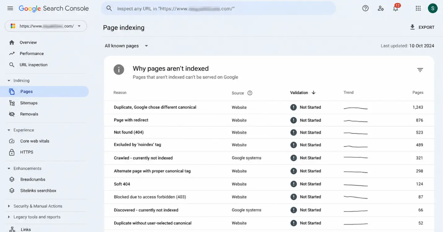Click the Breadcrumbs layers icon
The image size is (443, 232).
click(12, 180)
